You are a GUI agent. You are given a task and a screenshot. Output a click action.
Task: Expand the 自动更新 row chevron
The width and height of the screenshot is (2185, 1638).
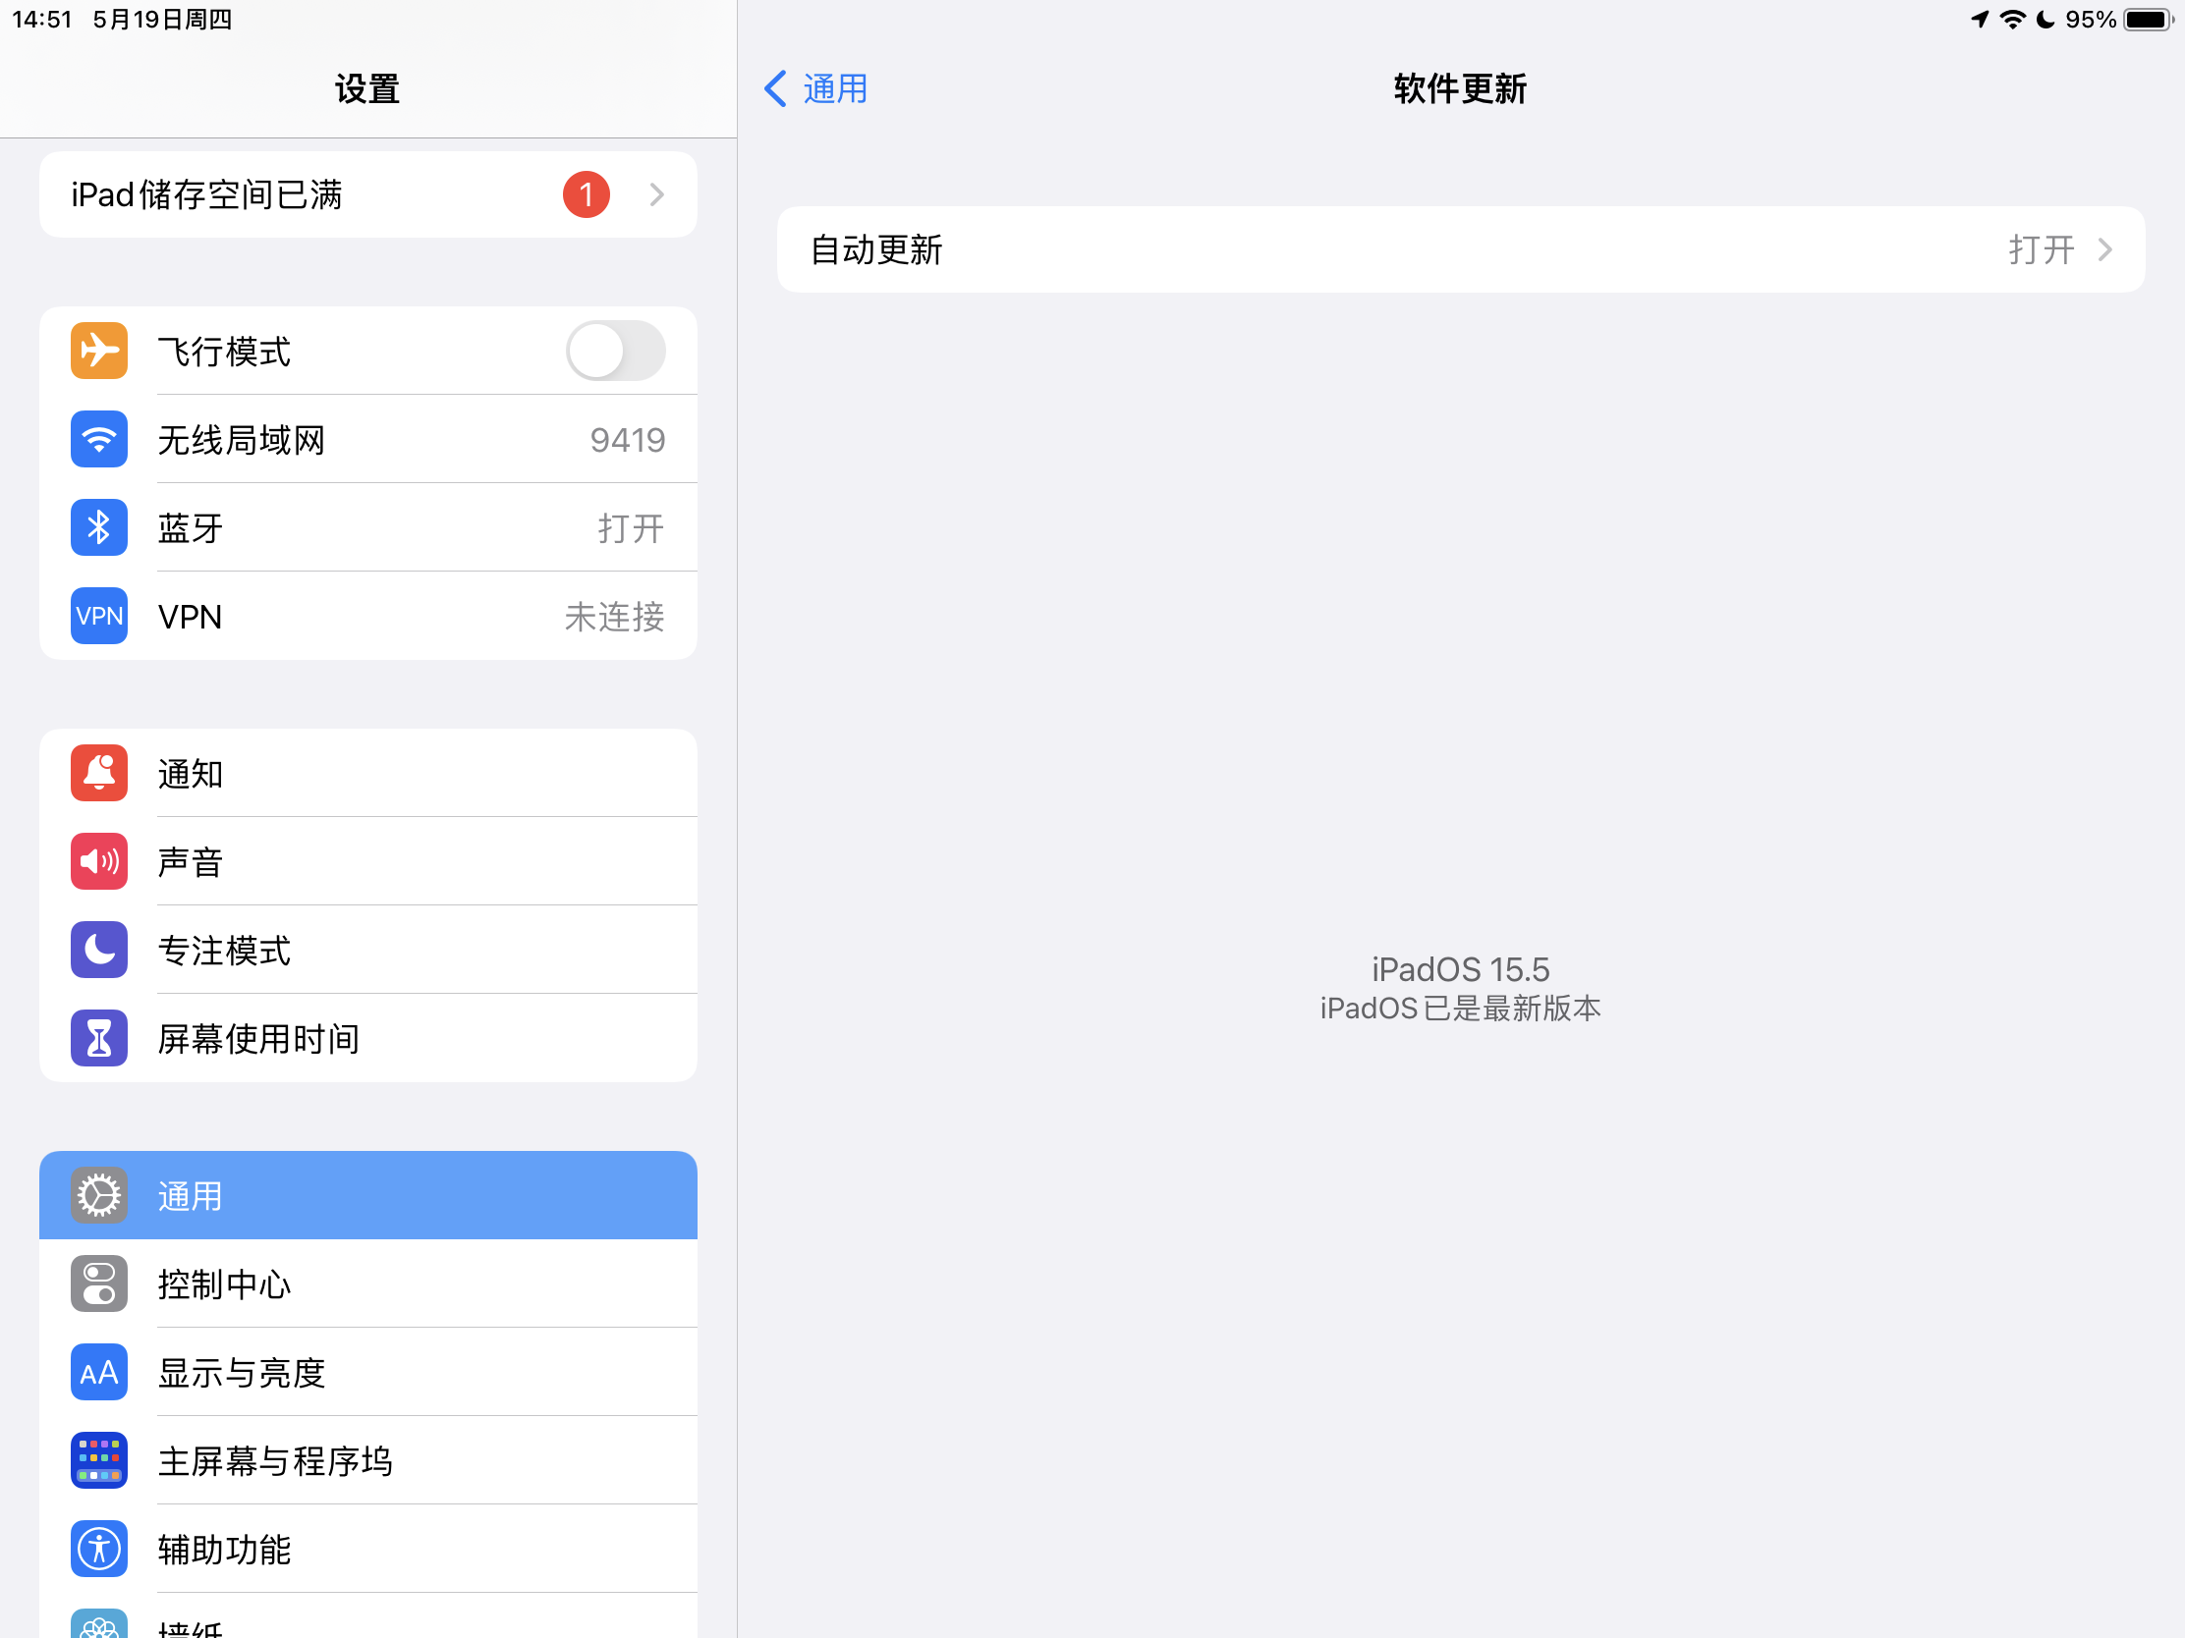pyautogui.click(x=2104, y=249)
